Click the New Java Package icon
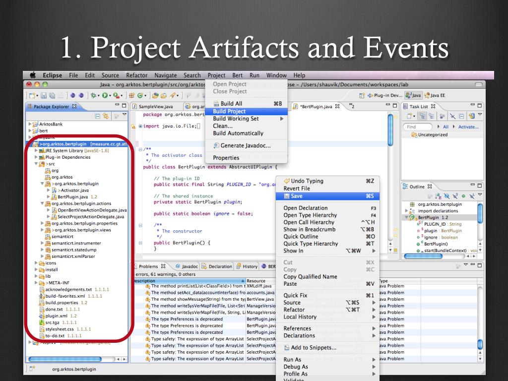 132,96
